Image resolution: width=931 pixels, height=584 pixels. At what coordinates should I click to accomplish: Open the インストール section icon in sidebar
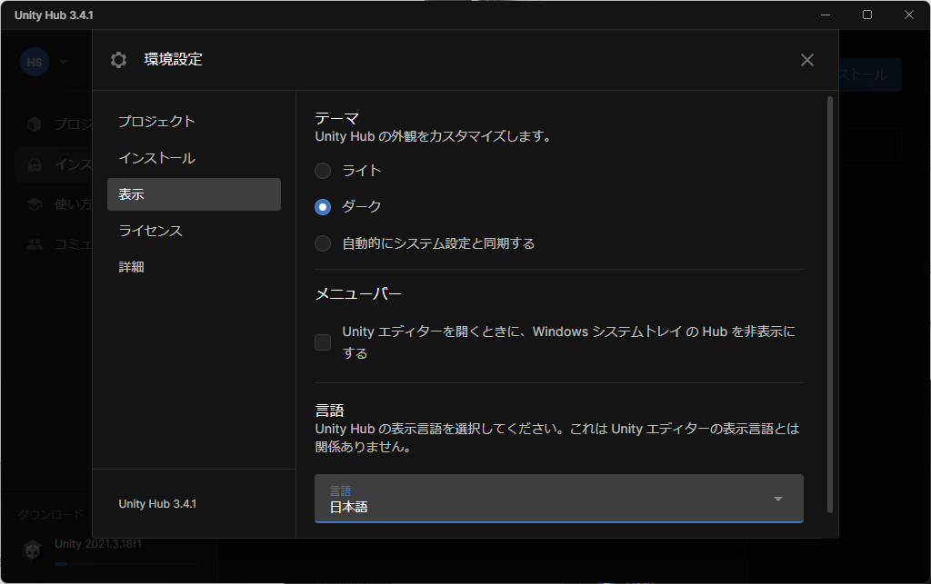pyautogui.click(x=33, y=164)
